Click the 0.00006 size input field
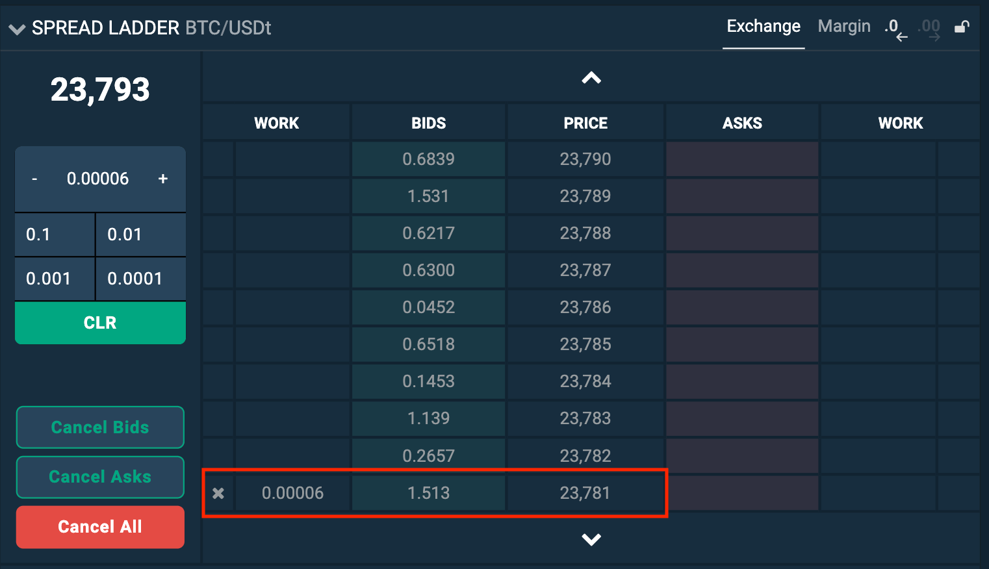Screen dimensions: 989x569 pyautogui.click(x=99, y=179)
